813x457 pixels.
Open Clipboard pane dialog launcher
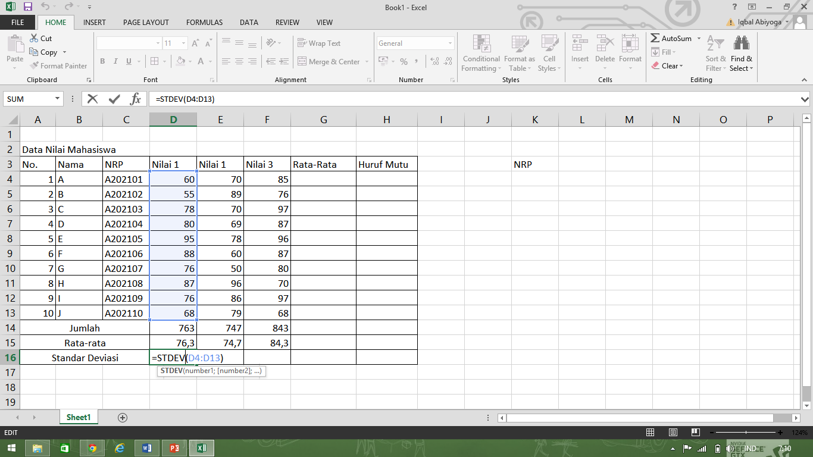click(89, 80)
